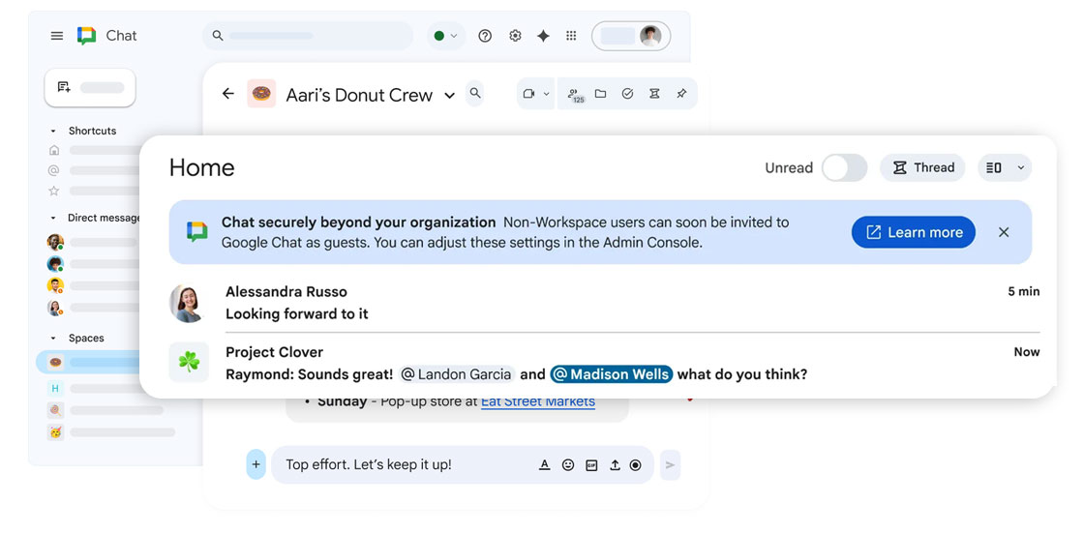Expand the Aari's Donut Crew space menu

click(449, 96)
